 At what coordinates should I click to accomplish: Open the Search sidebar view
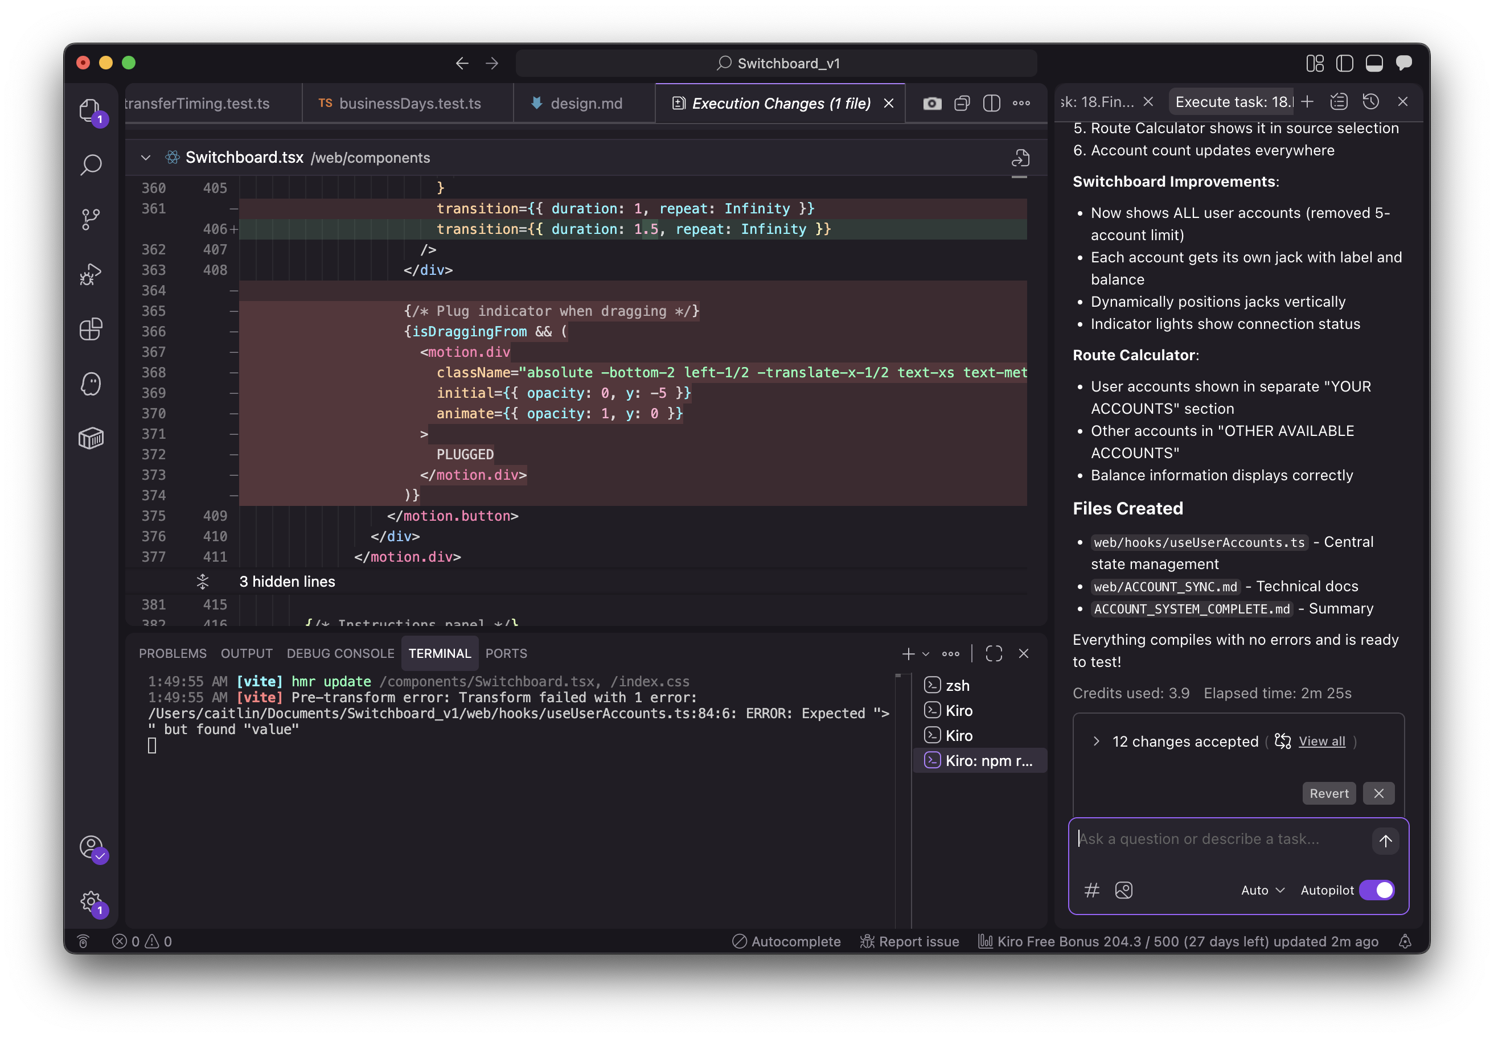click(x=91, y=164)
